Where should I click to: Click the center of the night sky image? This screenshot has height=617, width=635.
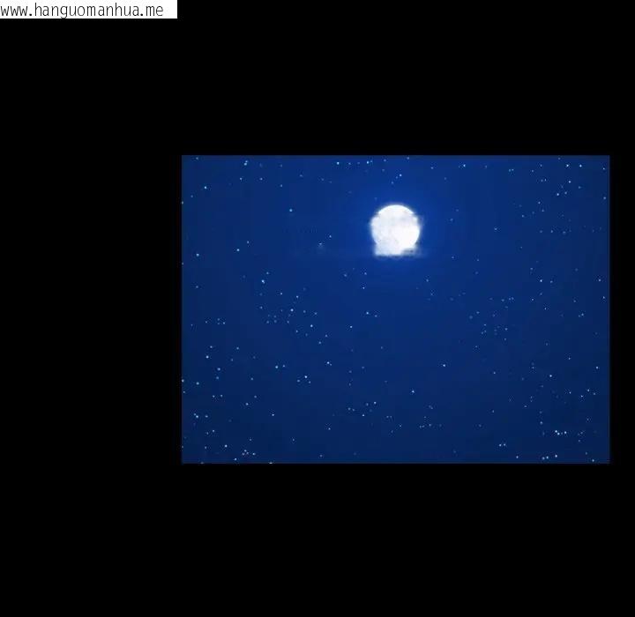(395, 309)
